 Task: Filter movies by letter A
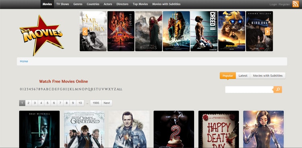click(x=44, y=89)
